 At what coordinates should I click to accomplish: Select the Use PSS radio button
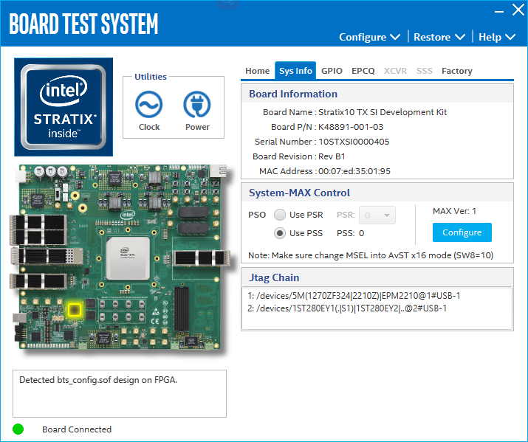pyautogui.click(x=279, y=233)
